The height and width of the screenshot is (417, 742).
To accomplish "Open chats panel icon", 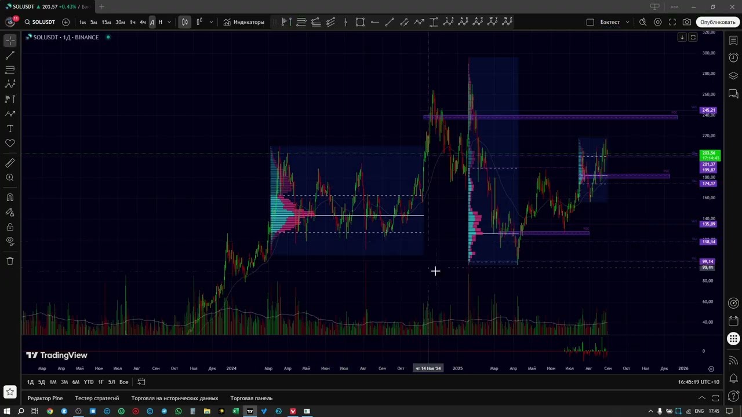I will [x=733, y=93].
